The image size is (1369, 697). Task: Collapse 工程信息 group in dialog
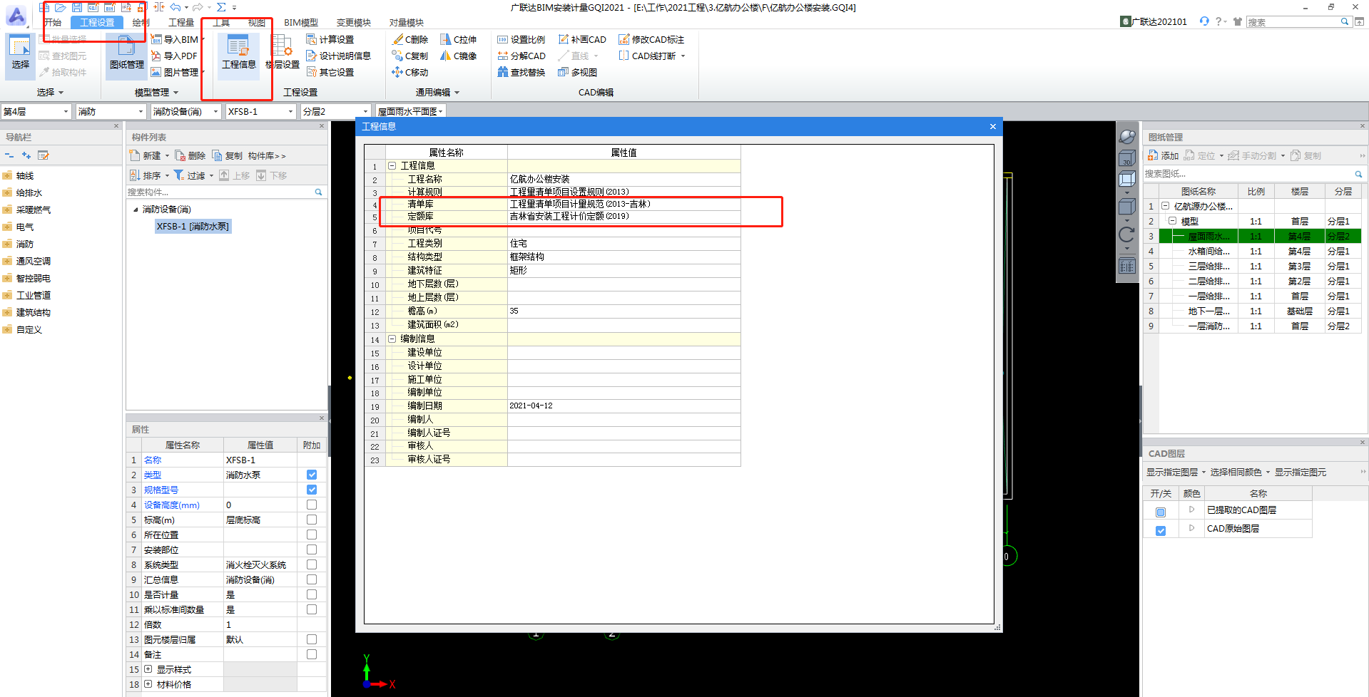coord(392,165)
